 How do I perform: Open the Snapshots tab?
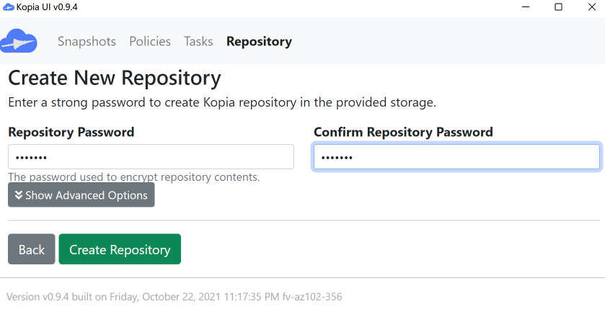[87, 41]
